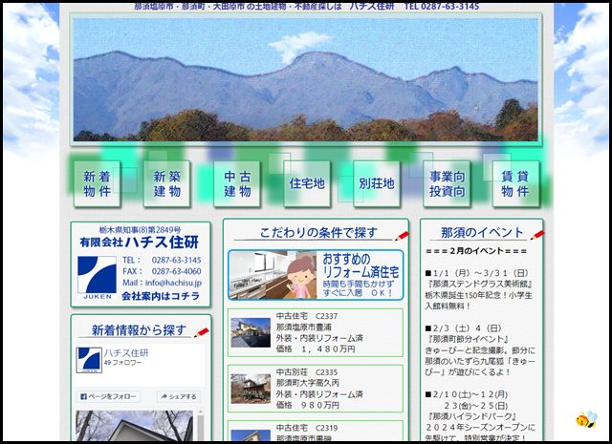Open the 中古住宅 C2319 listing
The image size is (612, 444).
coord(316,431)
